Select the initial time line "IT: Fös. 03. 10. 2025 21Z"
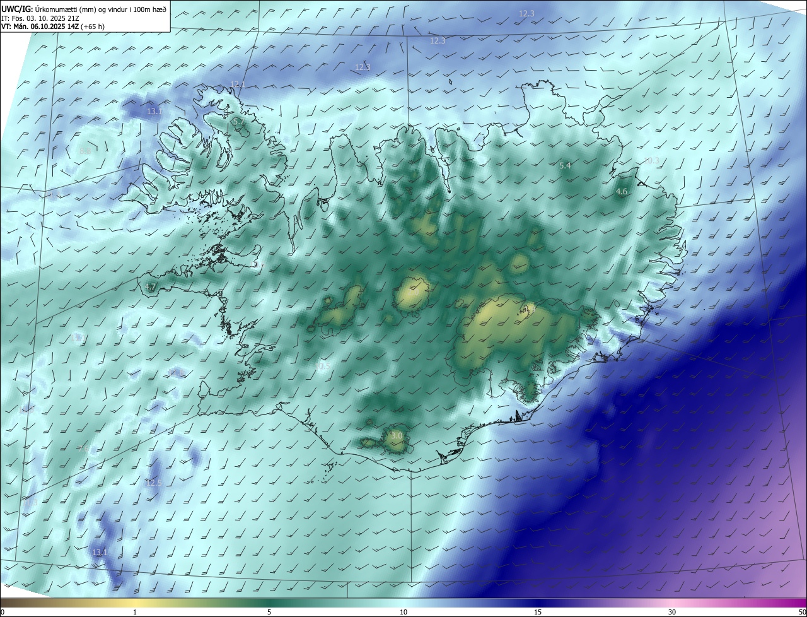The image size is (807, 617). [x=40, y=18]
